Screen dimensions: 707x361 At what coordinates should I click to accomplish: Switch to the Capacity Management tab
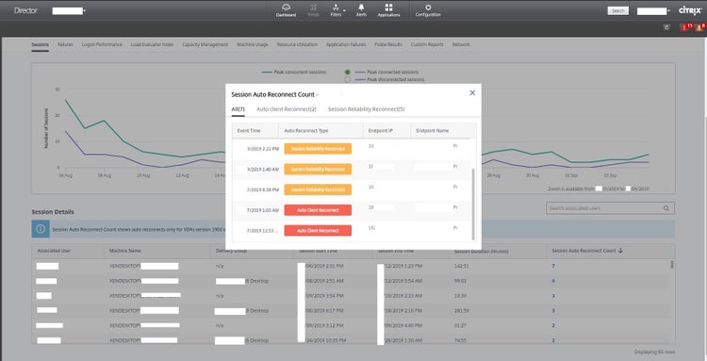[x=206, y=44]
